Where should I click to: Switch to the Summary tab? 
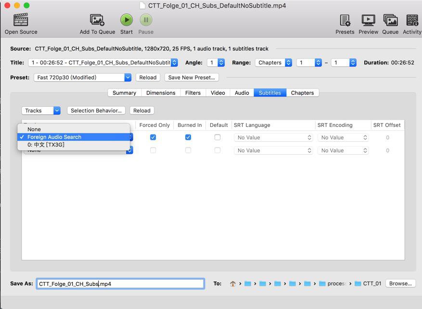124,93
